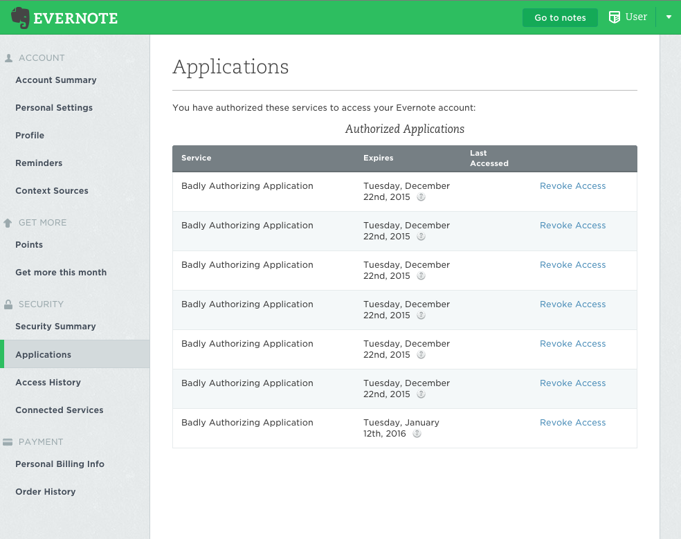
Task: Click Revoke Access in the first table row
Action: [x=572, y=186]
